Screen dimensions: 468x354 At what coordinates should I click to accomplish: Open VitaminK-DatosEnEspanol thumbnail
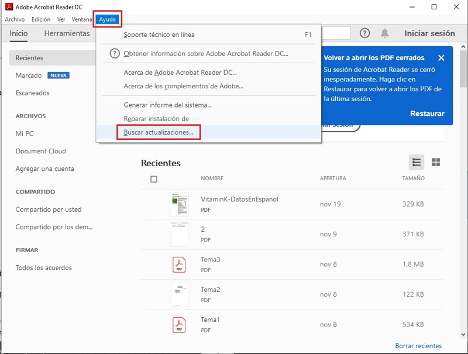click(x=179, y=204)
